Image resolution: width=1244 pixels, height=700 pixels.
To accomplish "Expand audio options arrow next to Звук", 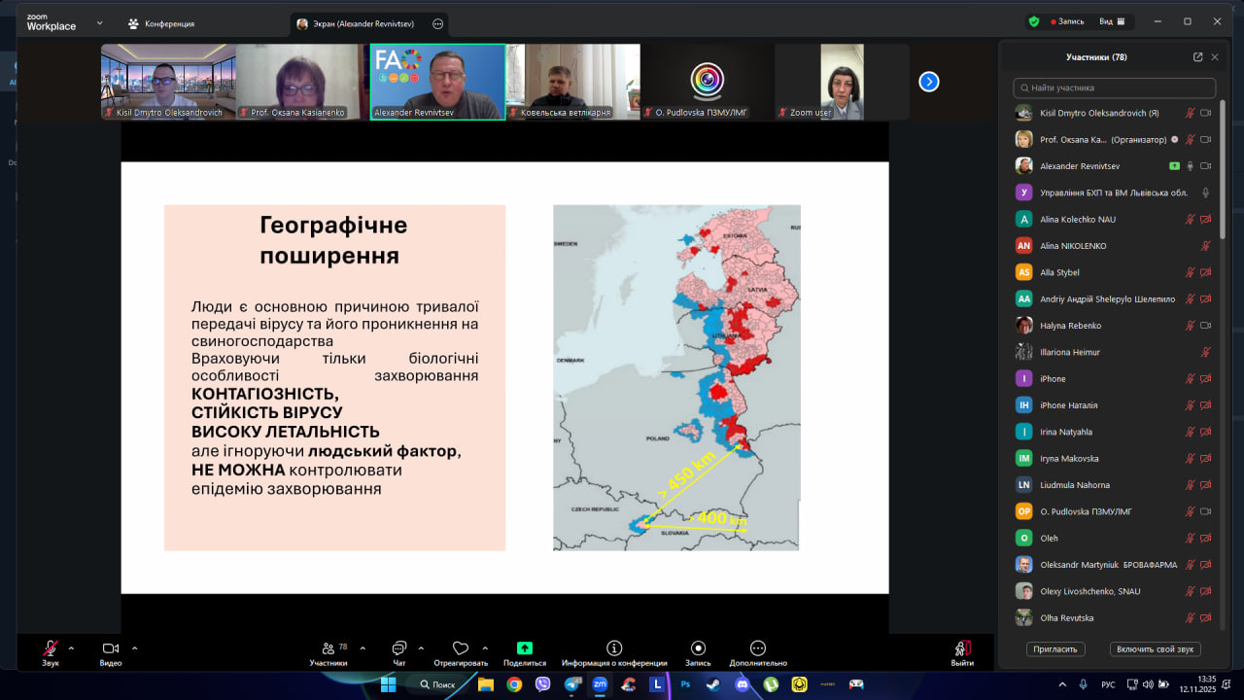I will tap(71, 647).
